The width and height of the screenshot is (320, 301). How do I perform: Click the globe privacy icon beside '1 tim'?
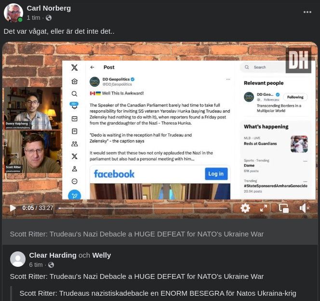(x=48, y=18)
